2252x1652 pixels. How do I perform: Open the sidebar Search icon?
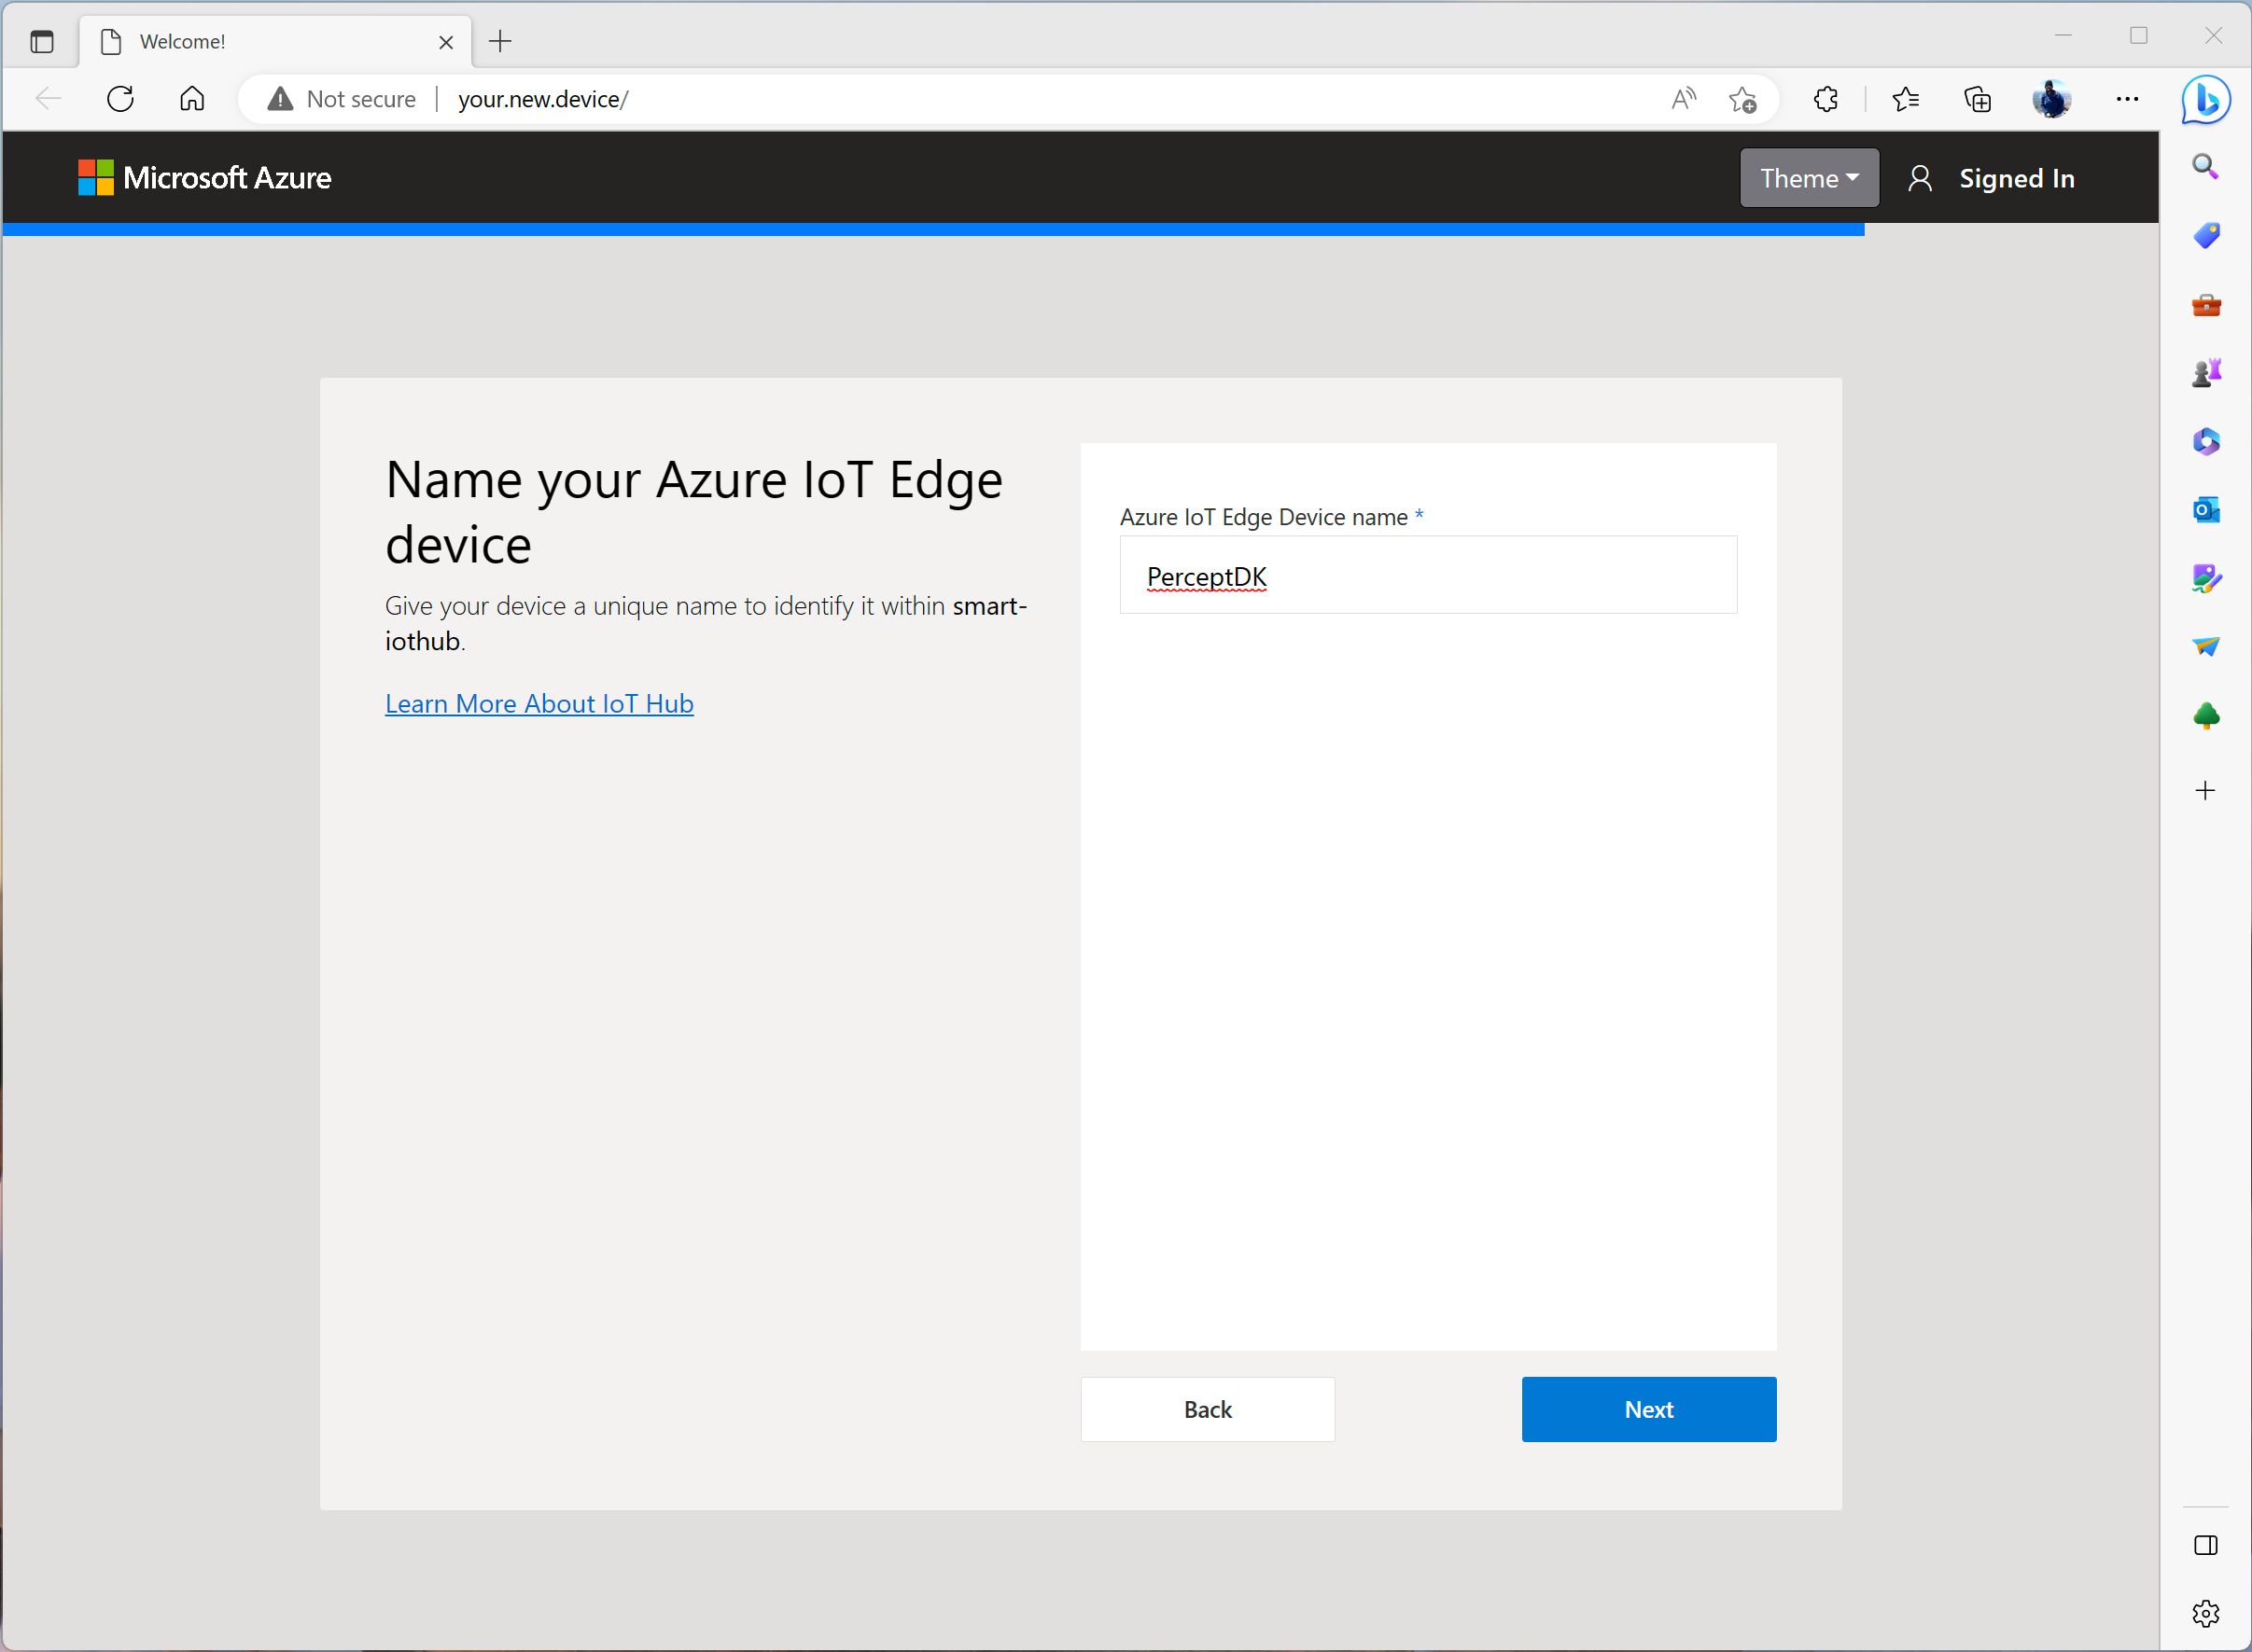coord(2205,167)
